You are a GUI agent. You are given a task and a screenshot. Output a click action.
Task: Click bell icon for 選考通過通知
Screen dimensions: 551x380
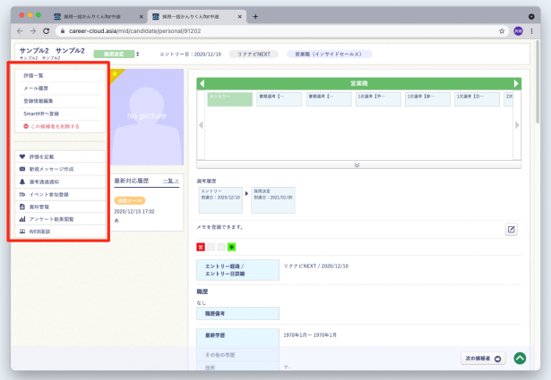click(22, 182)
